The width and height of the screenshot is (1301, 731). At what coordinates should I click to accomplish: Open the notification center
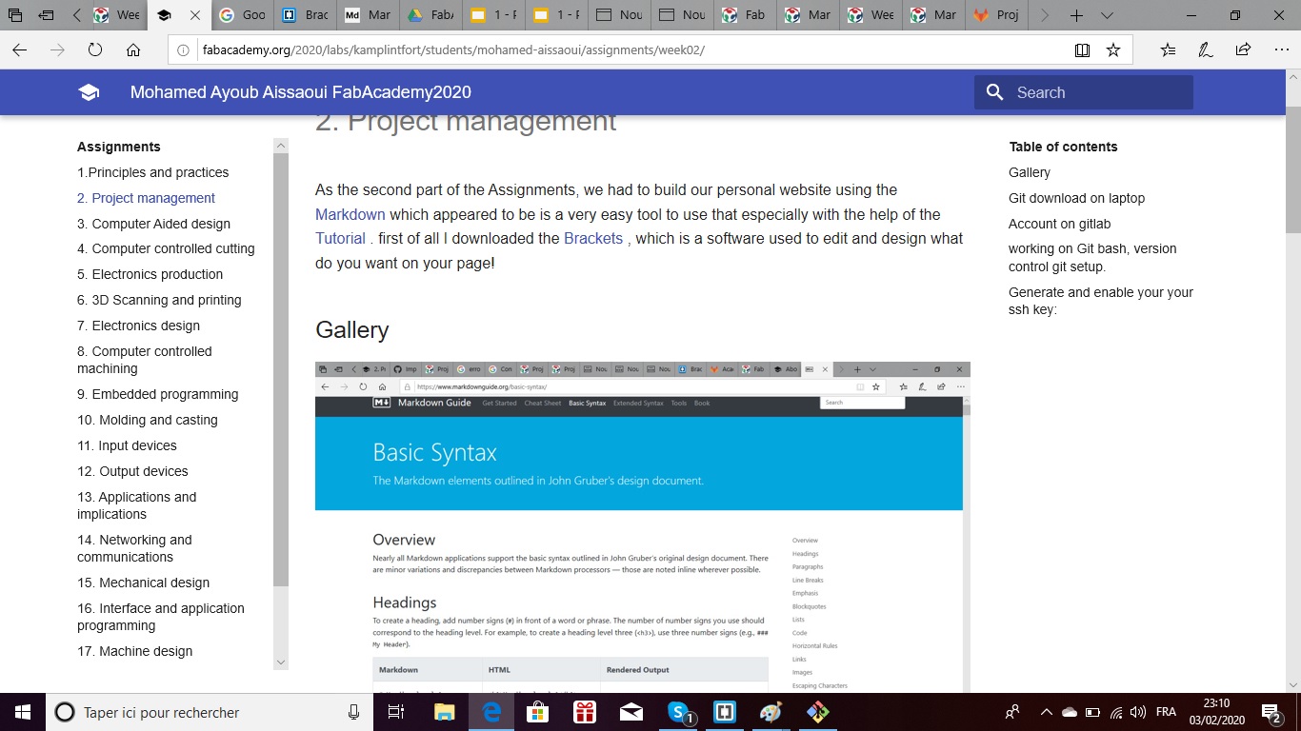(x=1271, y=712)
